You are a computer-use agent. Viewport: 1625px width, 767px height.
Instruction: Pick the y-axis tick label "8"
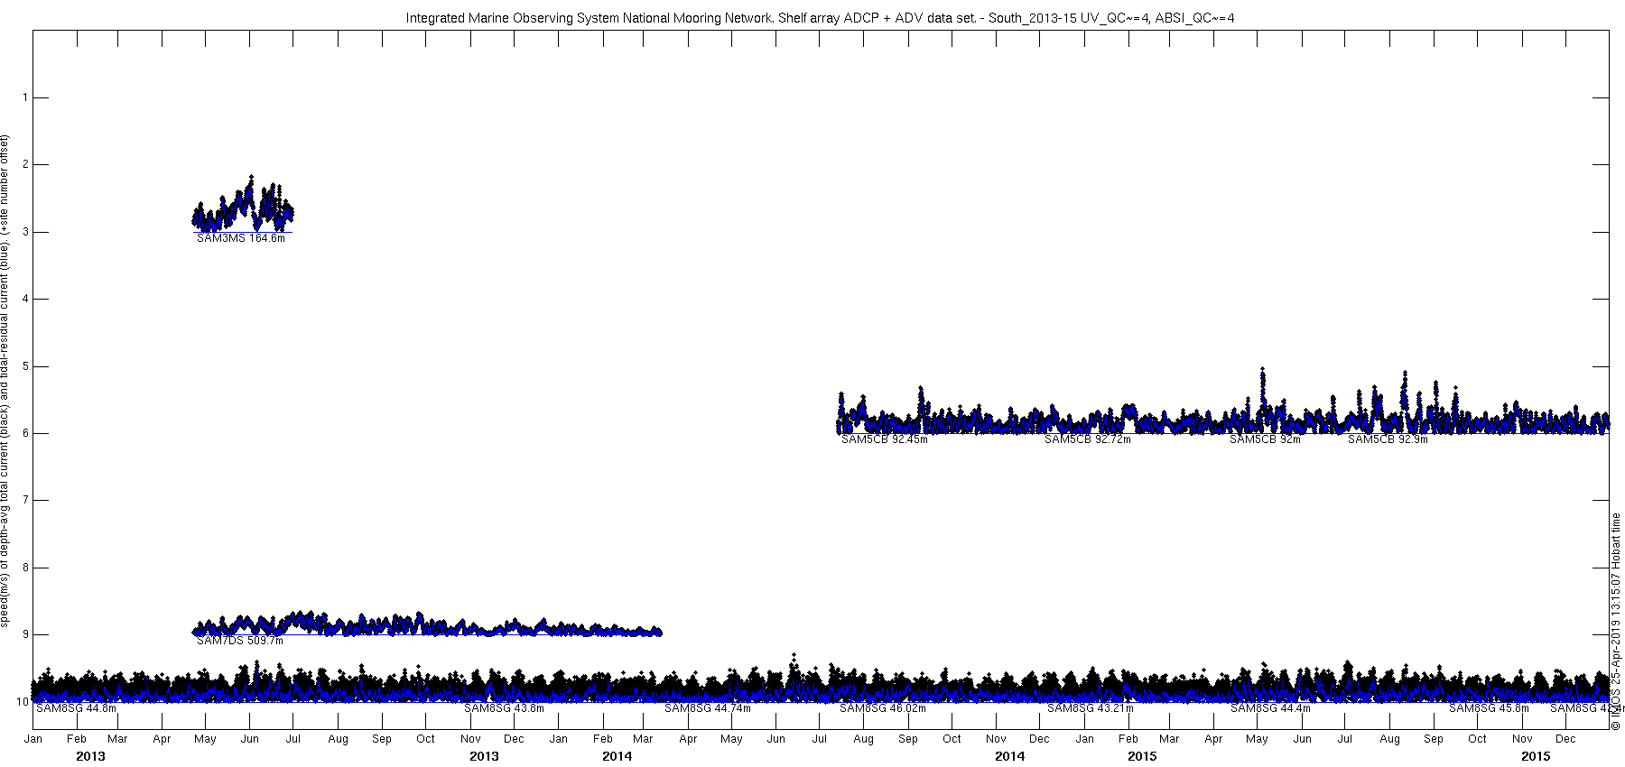pyautogui.click(x=26, y=568)
